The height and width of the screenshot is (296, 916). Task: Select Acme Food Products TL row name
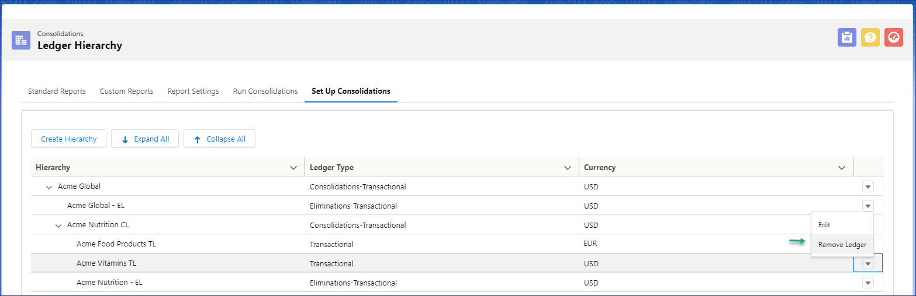click(x=116, y=244)
